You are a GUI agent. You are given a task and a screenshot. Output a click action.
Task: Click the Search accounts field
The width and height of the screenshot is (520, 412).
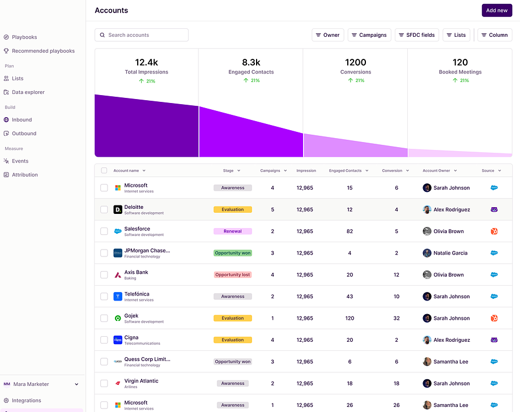click(142, 35)
